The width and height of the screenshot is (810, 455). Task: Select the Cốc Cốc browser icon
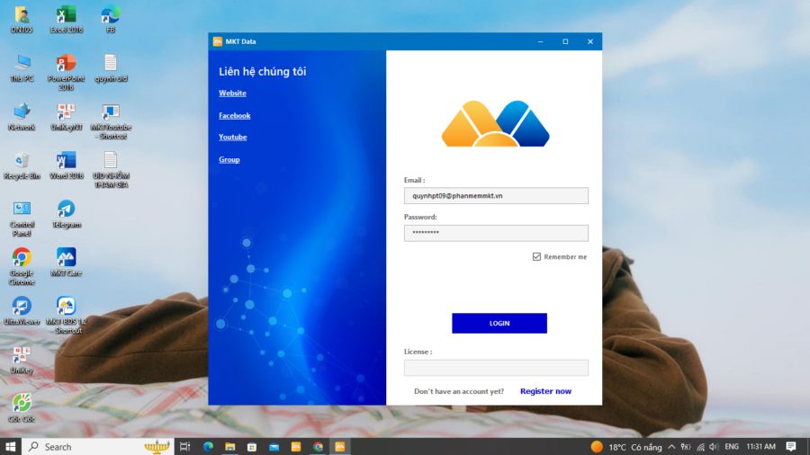point(21,404)
